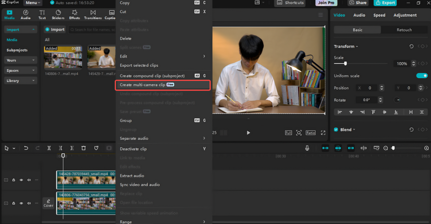The width and height of the screenshot is (431, 224).
Task: Click the shield marker icon in timeline toolbar
Action: pyautogui.click(x=96, y=148)
